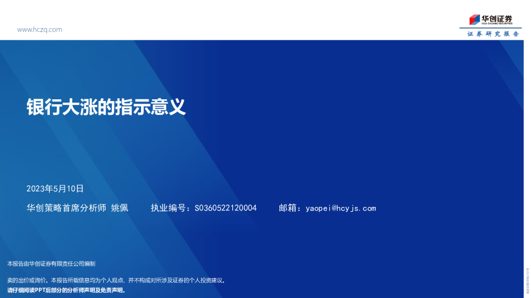531x298 pixels.
Task: Select the disclaimer sentence starting with 卖的出价或询价
Action: pos(116,280)
